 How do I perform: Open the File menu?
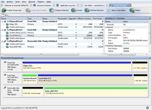tap(3, 2)
